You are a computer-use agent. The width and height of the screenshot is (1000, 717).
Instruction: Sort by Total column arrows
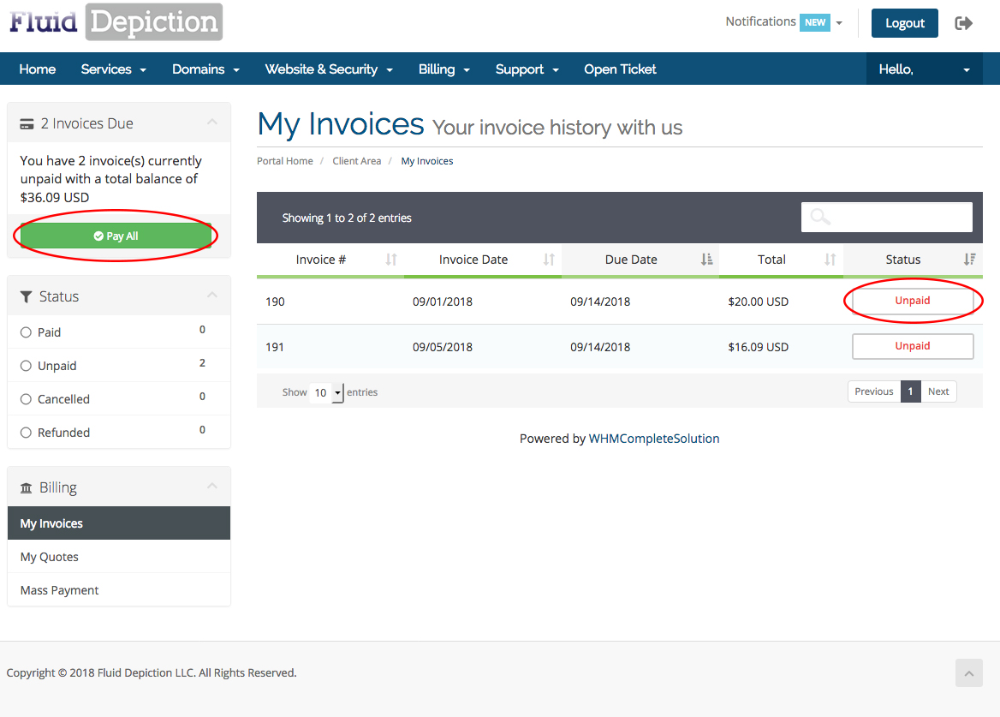coord(830,259)
